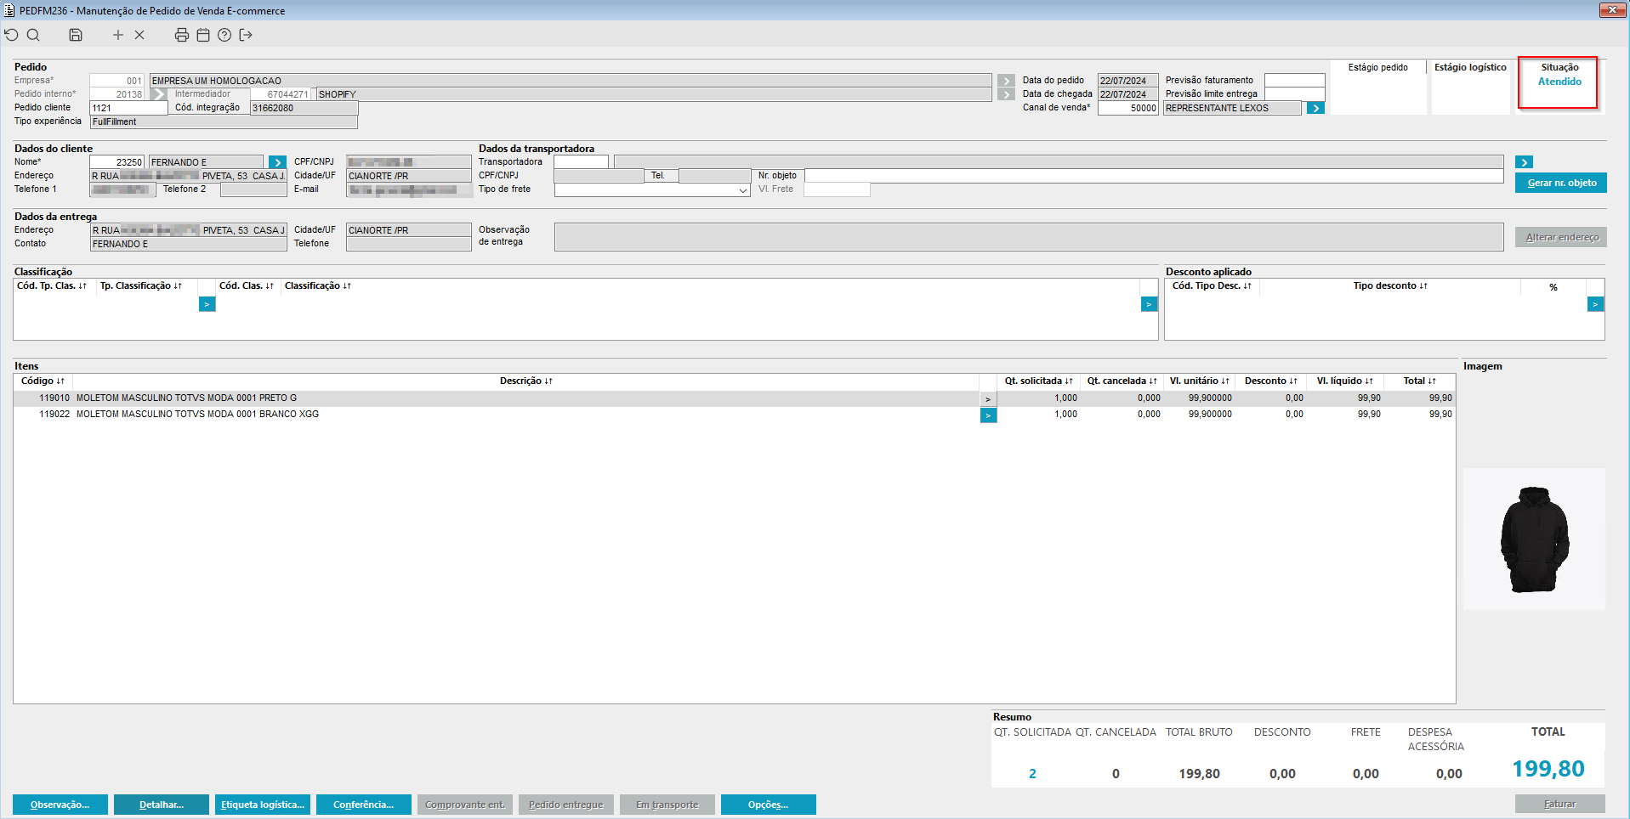The height and width of the screenshot is (819, 1630).
Task: Click the Em transporte button
Action: point(667,805)
